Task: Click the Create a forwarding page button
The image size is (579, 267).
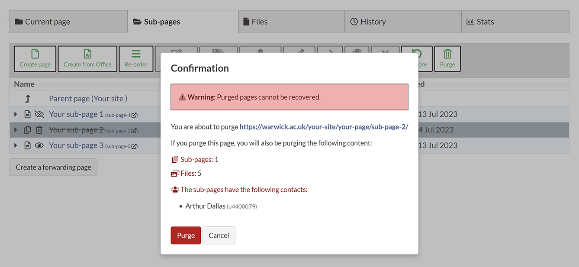Action: tap(53, 167)
